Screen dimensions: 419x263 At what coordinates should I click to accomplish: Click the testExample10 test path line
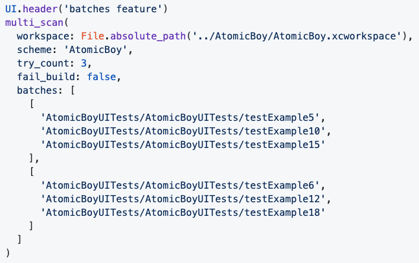[183, 131]
